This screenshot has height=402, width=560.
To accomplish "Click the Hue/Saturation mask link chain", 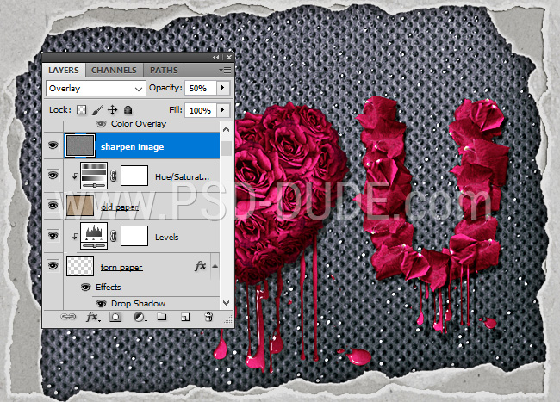I will pyautogui.click(x=114, y=176).
